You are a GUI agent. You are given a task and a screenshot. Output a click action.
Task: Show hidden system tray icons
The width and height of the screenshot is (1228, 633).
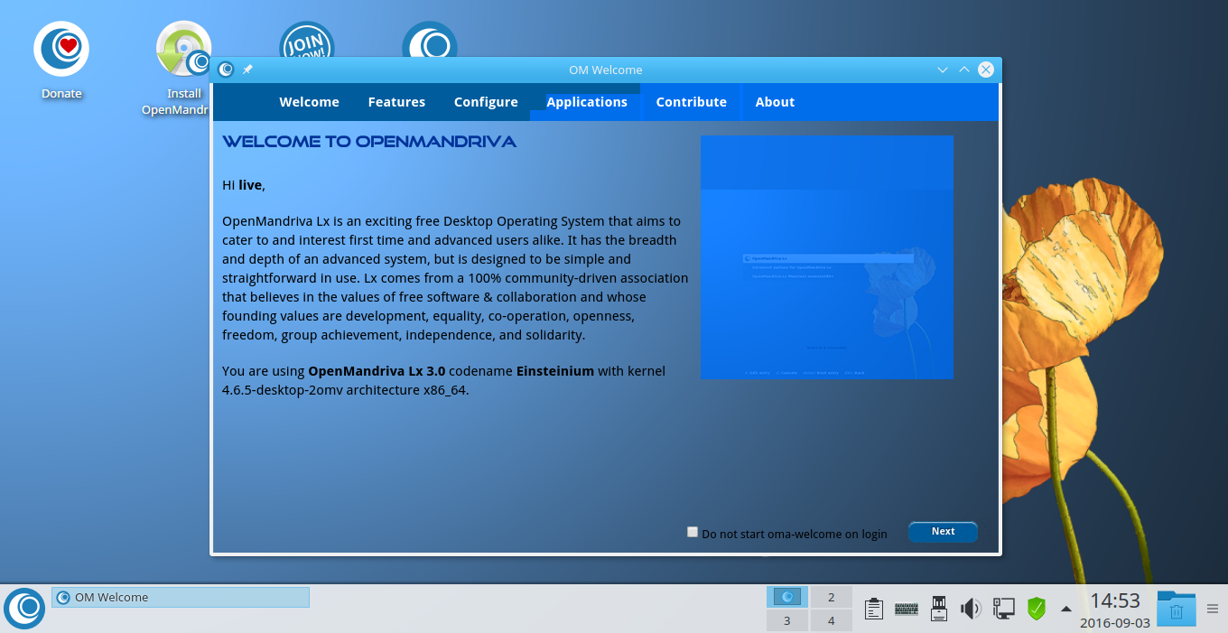(1066, 609)
